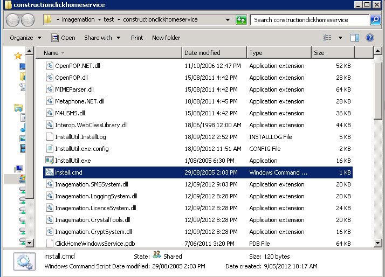Screen dimensions: 385x277
Task: Click the green Refresh button beside address bar
Action: click(x=241, y=20)
